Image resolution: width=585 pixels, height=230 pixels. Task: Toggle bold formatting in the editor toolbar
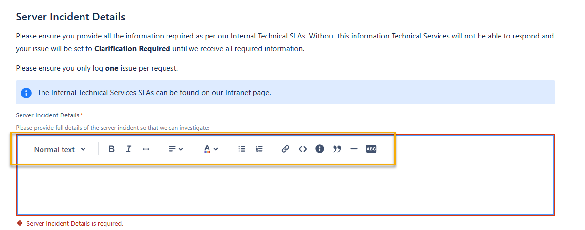tap(111, 149)
